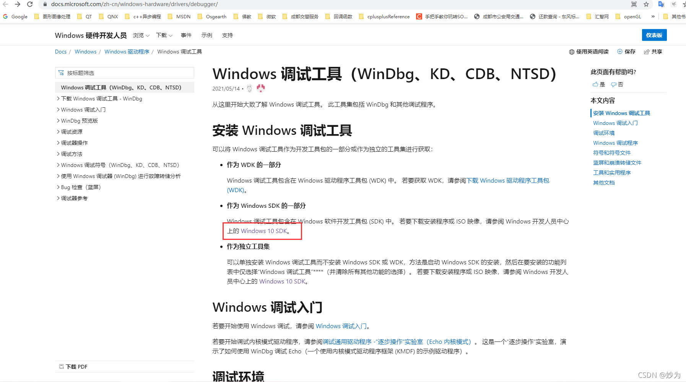This screenshot has height=382, width=686.
Task: Show more bookmarks with the double chevron
Action: point(653,16)
